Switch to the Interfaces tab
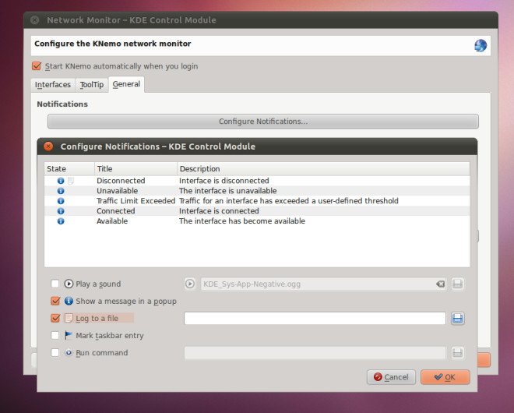Viewport: 514px width, 413px height. point(53,85)
